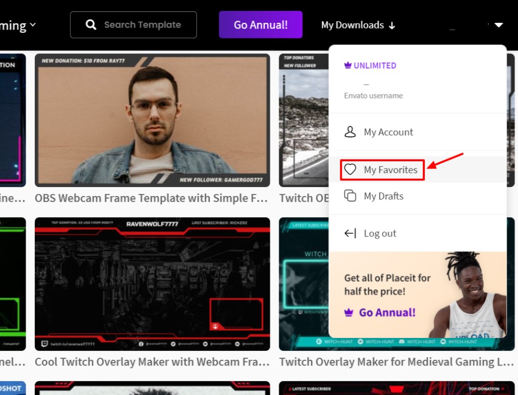518x395 pixels.
Task: Open the RAVENWOLF7777 Cool Twitch Overlay thumbnail
Action: pos(152,284)
